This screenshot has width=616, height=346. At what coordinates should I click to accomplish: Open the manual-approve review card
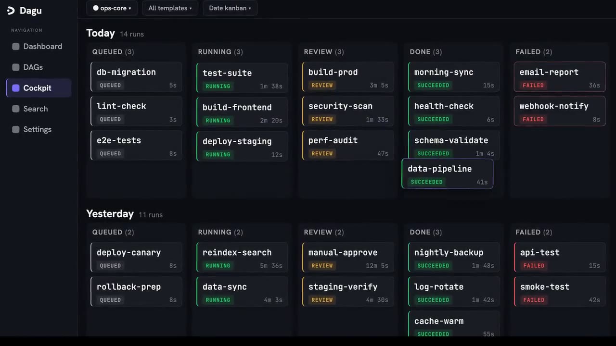coord(348,257)
